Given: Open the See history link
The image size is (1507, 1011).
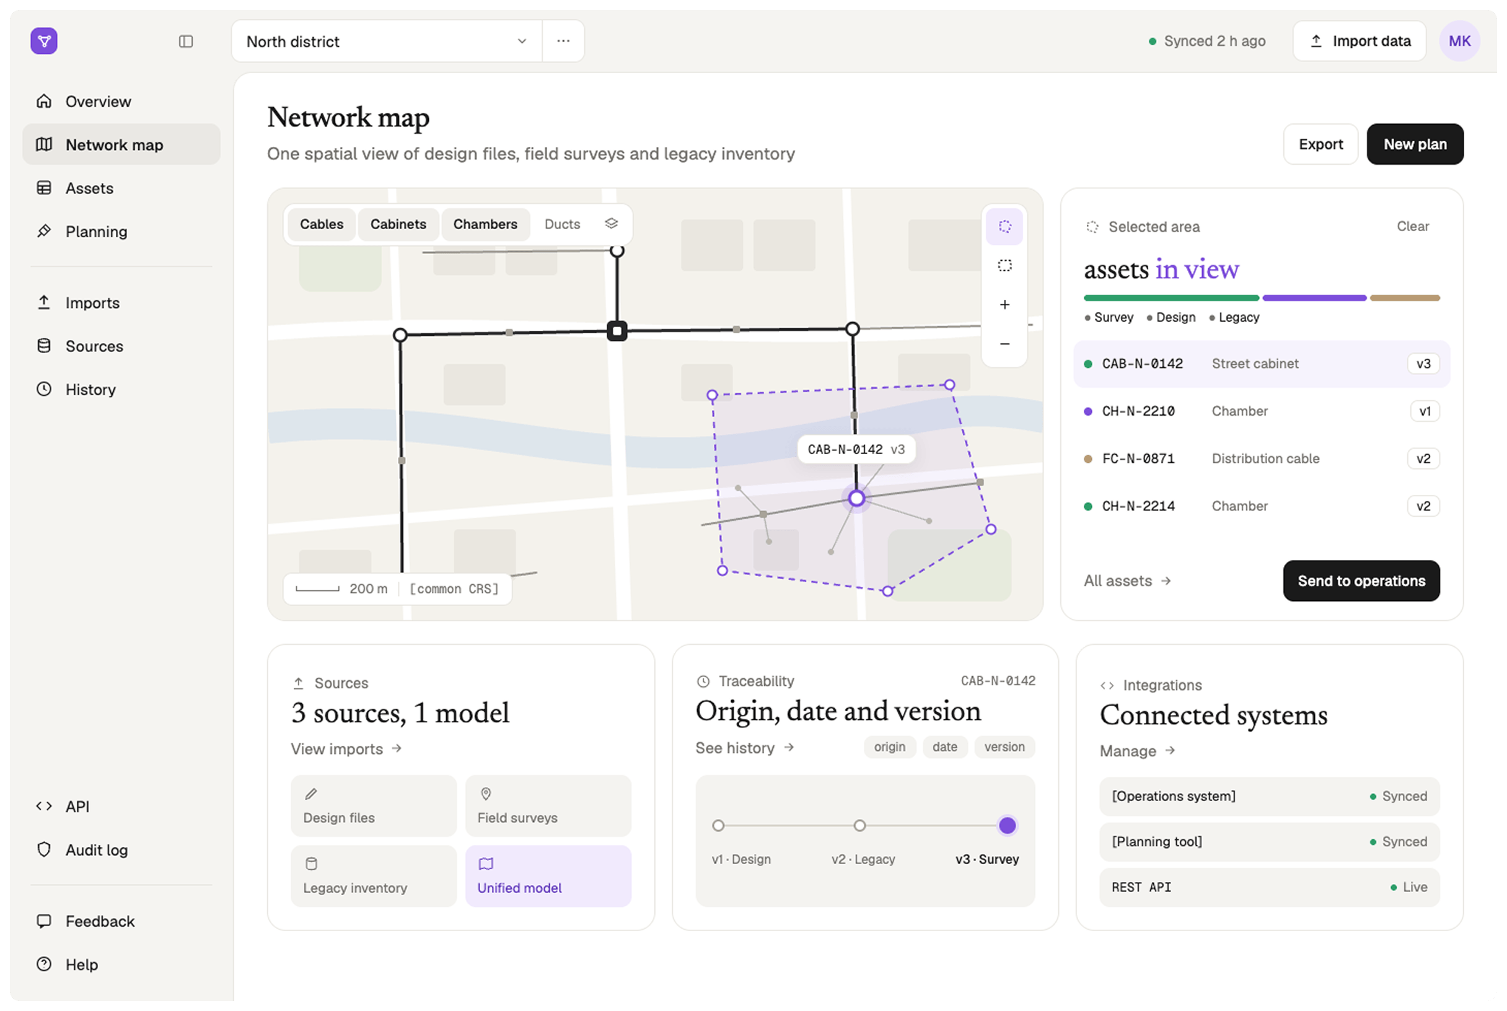Looking at the screenshot, I should pos(745,748).
